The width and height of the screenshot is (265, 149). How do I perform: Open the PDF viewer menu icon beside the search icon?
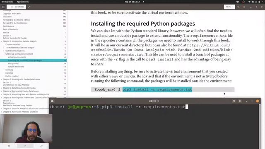(244, 7)
